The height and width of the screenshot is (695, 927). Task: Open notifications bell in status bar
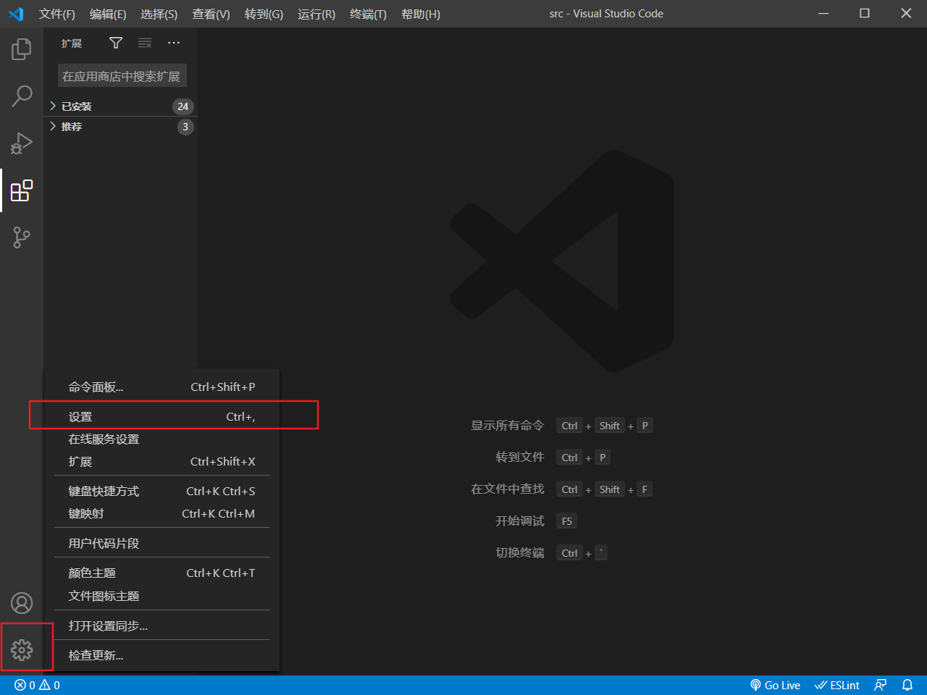tap(907, 686)
